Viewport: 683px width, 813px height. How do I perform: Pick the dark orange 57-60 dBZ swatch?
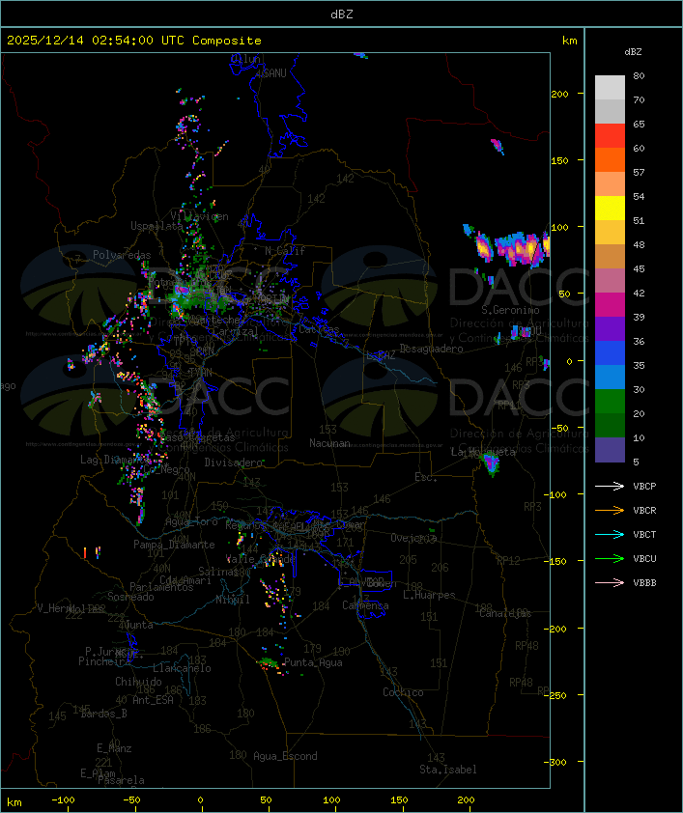(x=610, y=160)
